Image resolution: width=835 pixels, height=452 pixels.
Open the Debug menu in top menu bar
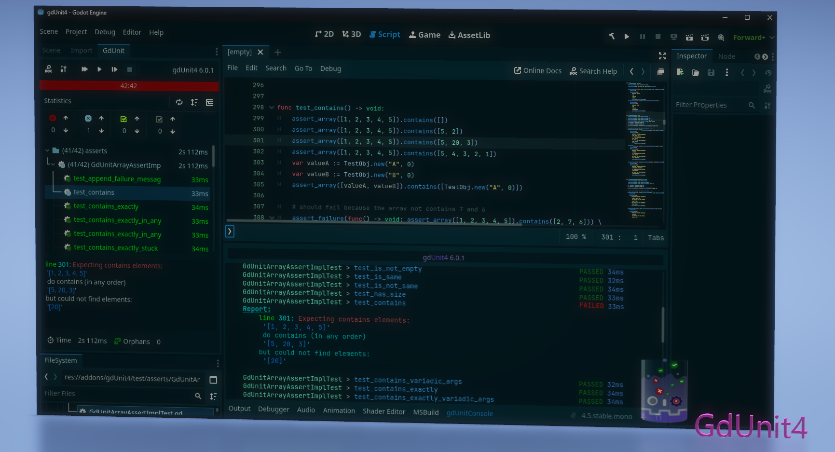[105, 32]
